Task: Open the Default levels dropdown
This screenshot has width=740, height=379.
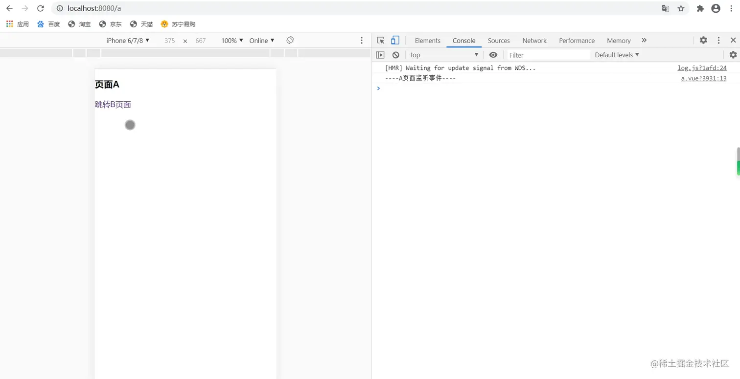Action: coord(617,55)
